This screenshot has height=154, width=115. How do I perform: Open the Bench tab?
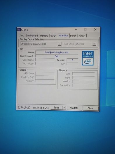click(73, 36)
